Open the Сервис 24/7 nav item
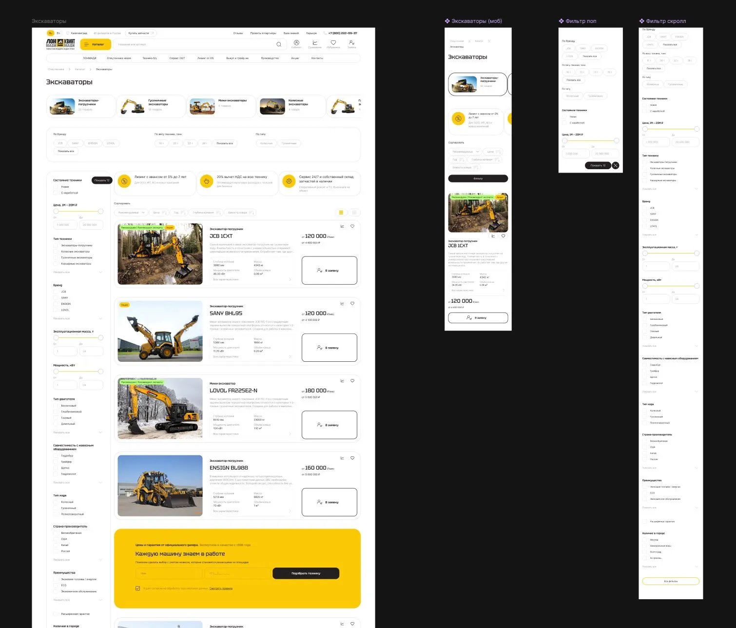Image resolution: width=736 pixels, height=628 pixels. click(x=177, y=58)
